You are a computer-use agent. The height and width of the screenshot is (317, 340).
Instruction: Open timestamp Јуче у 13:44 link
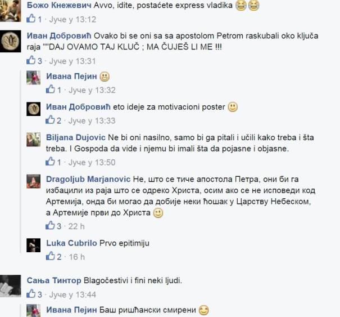pyautogui.click(x=72, y=295)
